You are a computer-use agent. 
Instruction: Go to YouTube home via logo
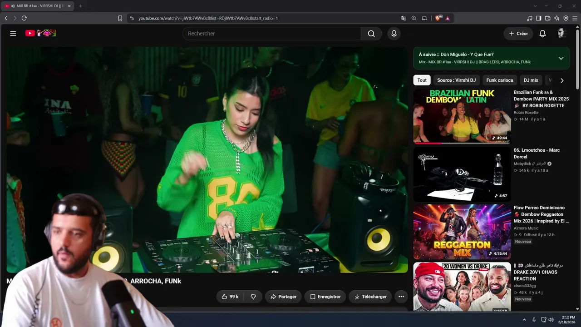tap(40, 33)
